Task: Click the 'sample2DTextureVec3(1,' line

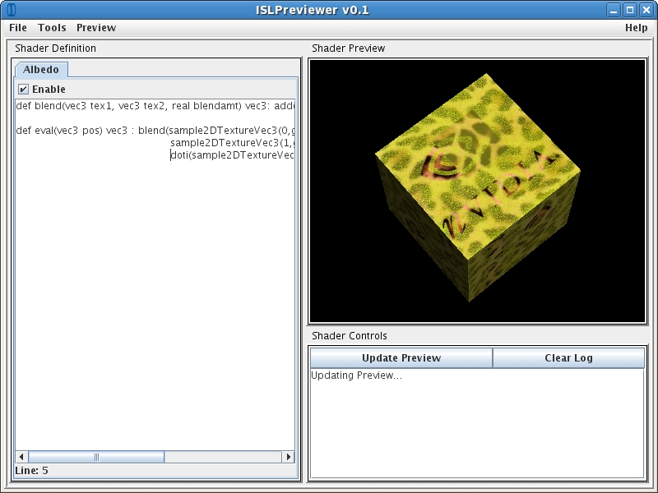Action: (232, 143)
